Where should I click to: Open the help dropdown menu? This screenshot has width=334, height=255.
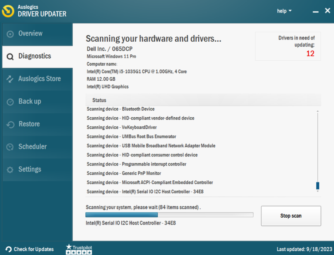click(x=284, y=11)
